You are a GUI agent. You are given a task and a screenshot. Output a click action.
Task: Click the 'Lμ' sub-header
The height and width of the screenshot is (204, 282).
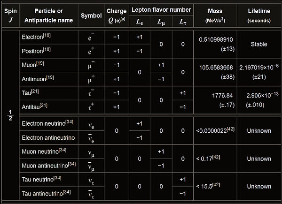(x=161, y=22)
